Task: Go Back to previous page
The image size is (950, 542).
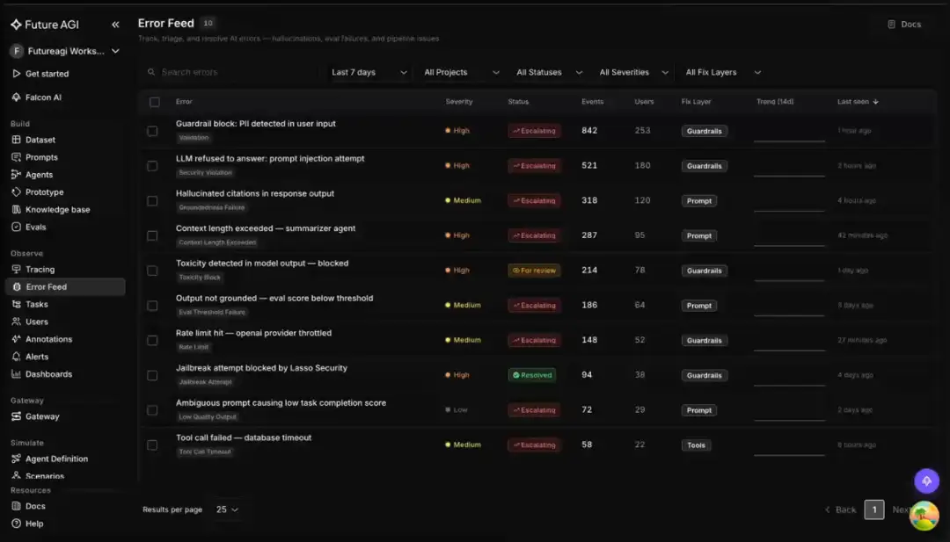Action: [840, 510]
